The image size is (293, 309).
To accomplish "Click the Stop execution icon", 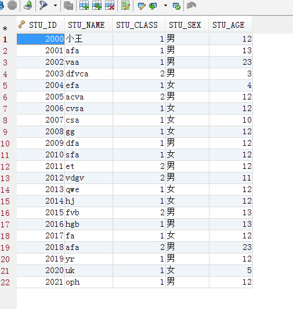I will 12,6.
